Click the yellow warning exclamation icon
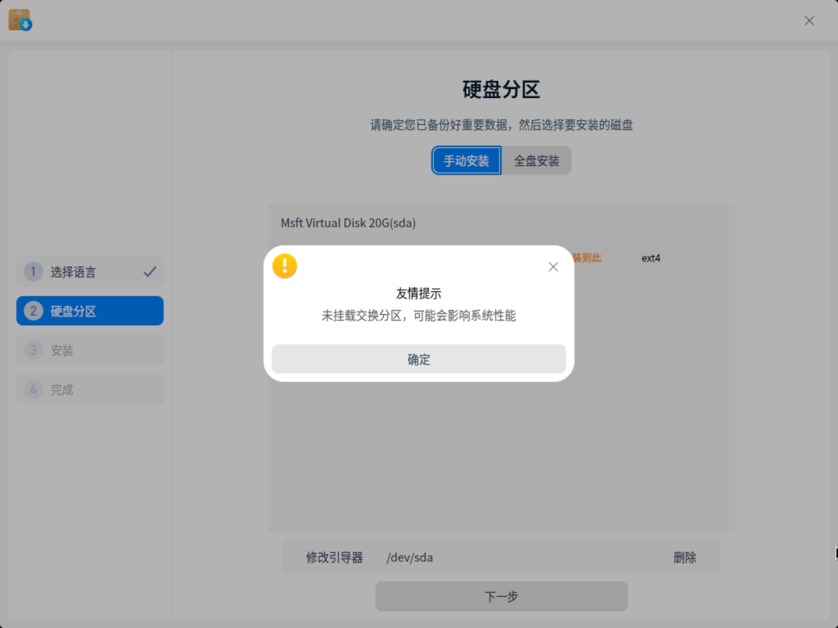The width and height of the screenshot is (838, 628). (285, 266)
